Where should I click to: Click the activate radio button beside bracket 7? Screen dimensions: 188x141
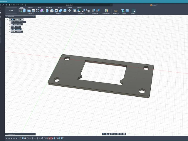click(x=22, y=19)
